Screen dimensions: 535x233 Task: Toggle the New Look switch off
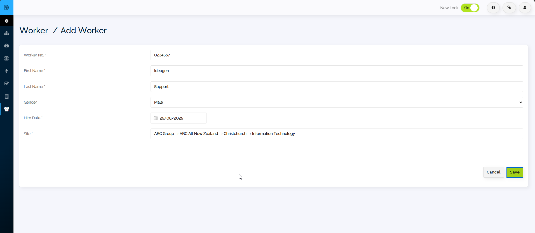470,8
